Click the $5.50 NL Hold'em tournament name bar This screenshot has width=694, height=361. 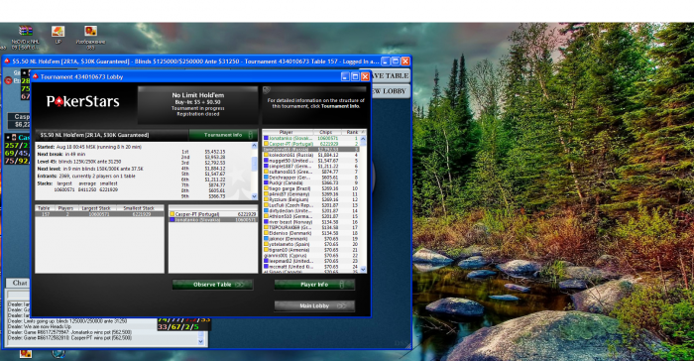click(112, 135)
